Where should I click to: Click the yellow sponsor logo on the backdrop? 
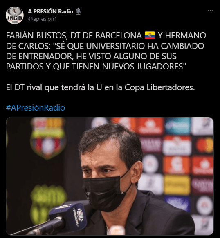(177, 185)
